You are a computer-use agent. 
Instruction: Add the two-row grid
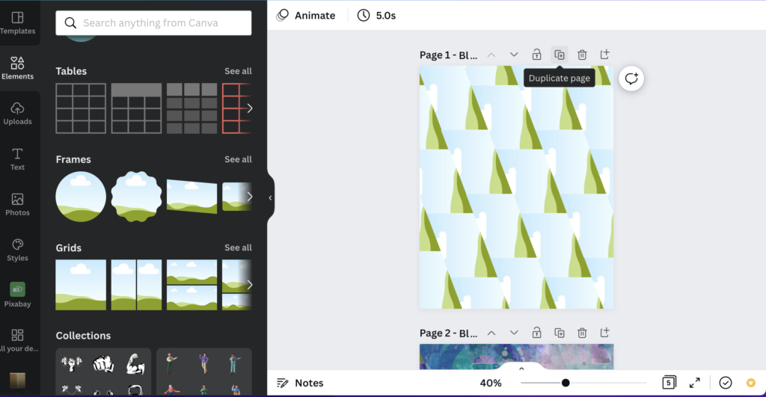click(x=191, y=285)
